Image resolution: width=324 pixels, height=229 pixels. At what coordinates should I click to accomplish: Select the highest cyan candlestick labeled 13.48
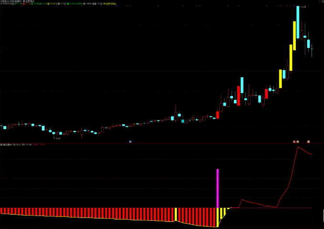(298, 22)
